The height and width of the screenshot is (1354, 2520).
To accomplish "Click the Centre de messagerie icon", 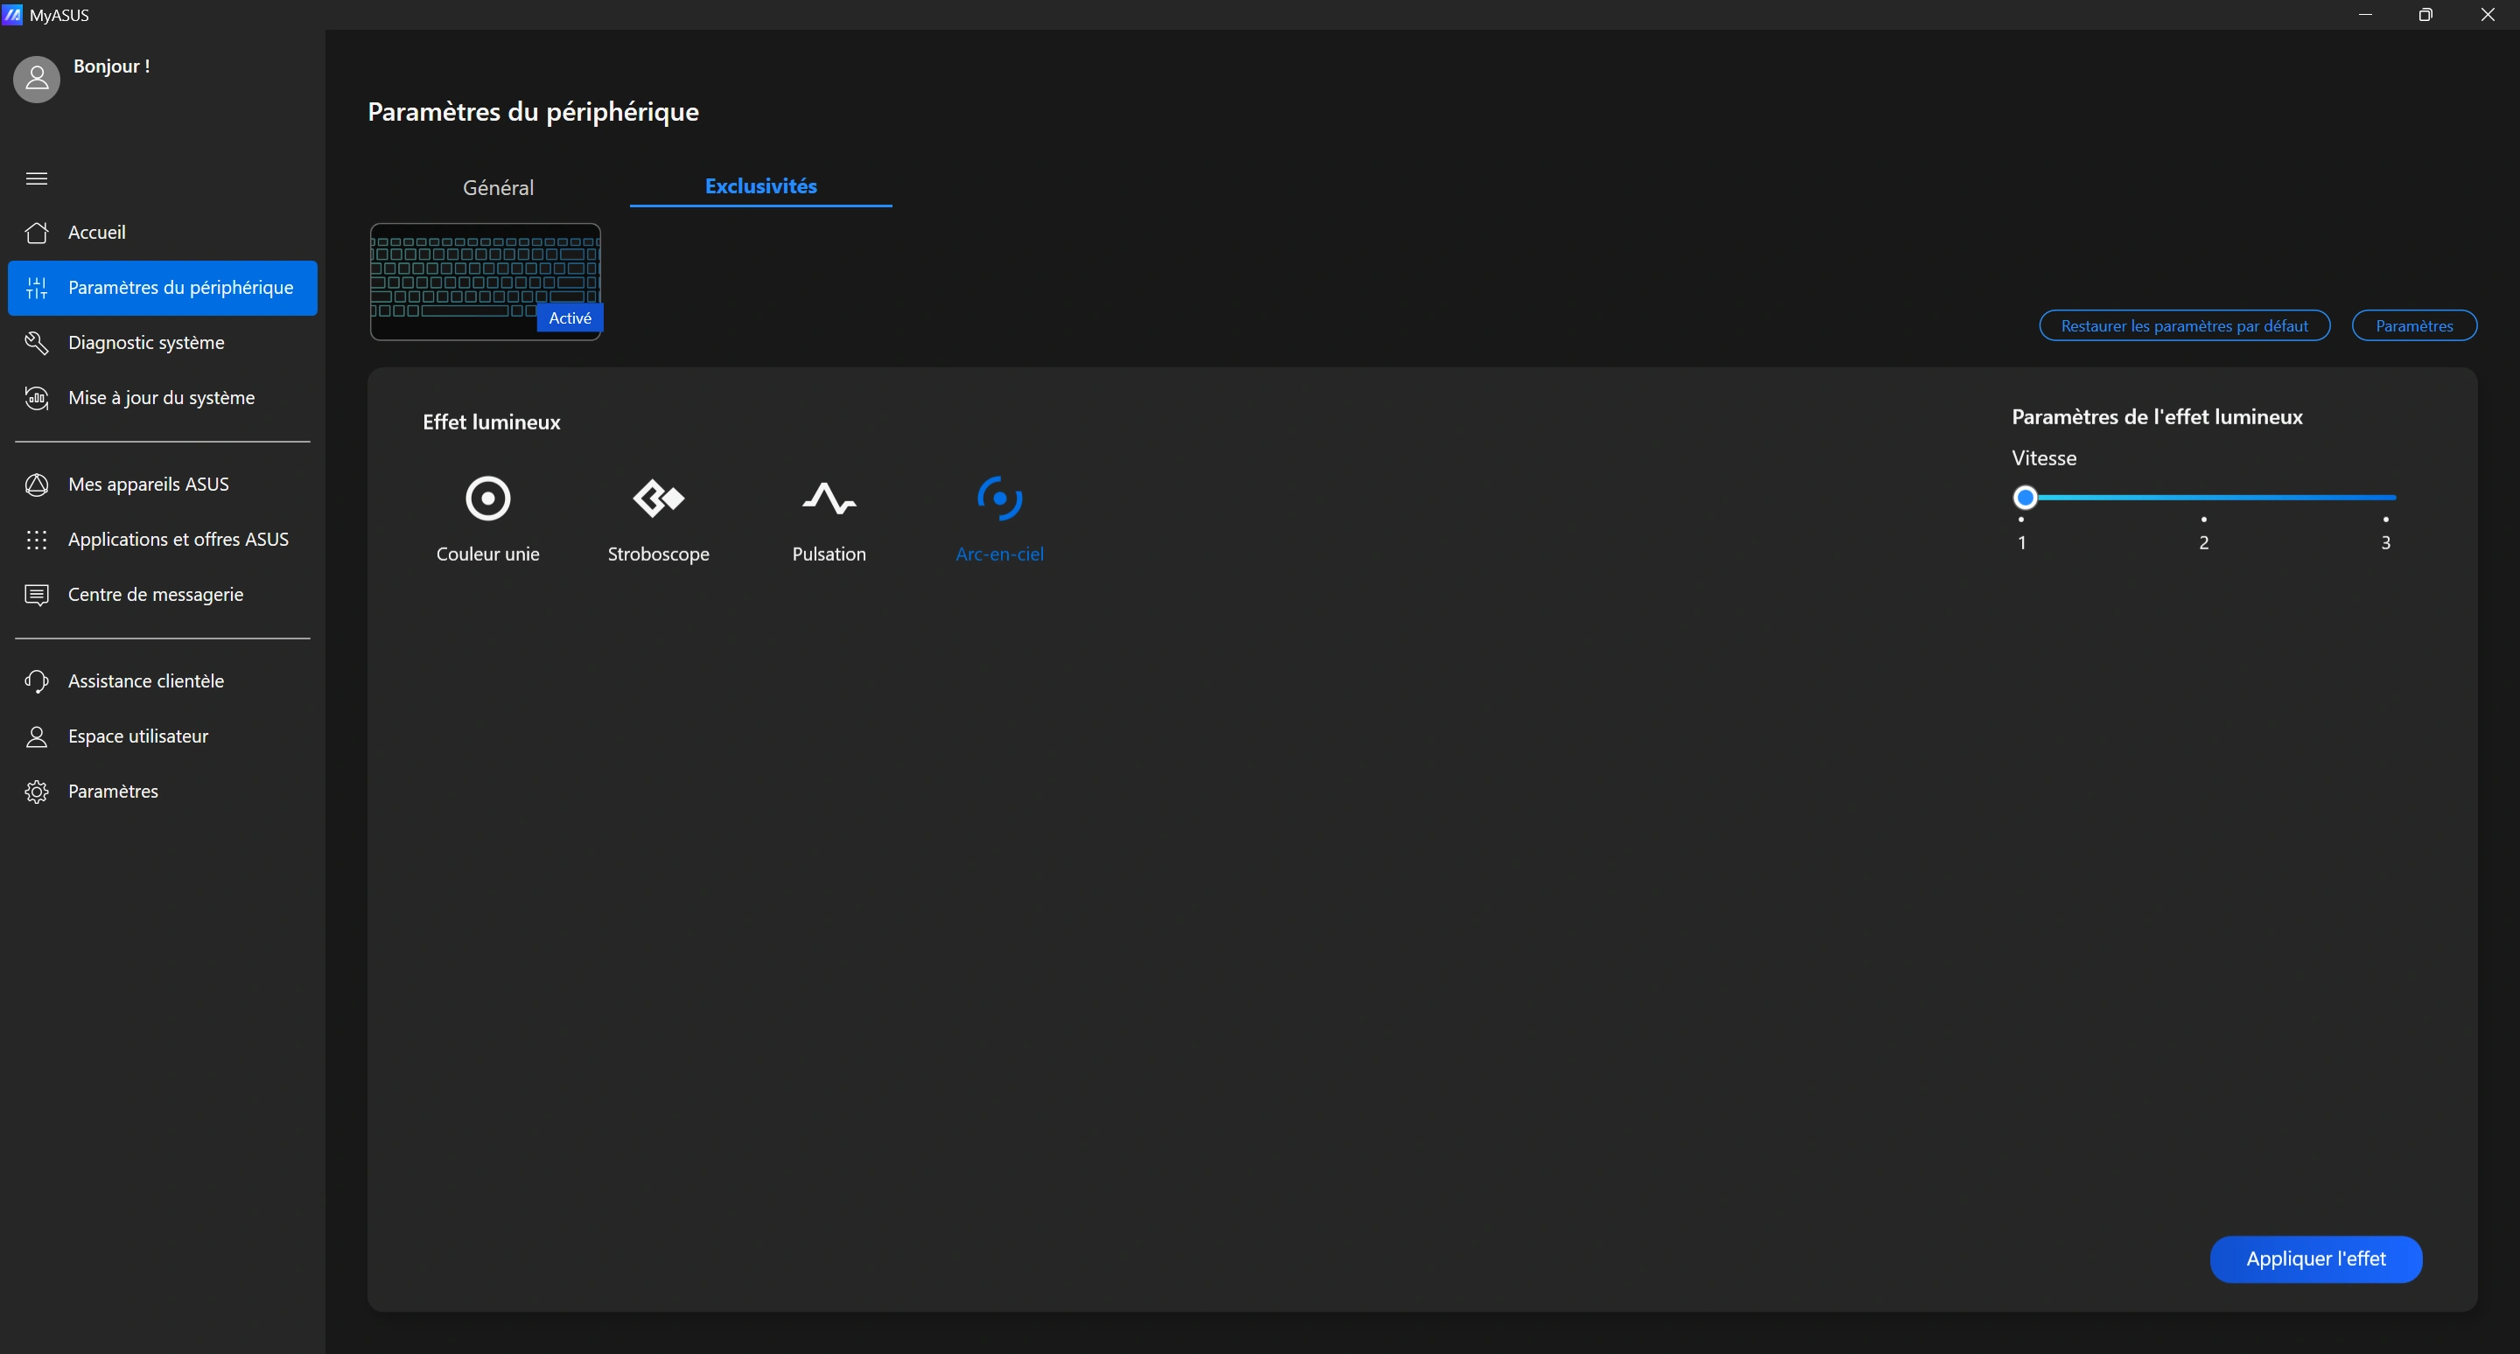I will click(x=36, y=596).
